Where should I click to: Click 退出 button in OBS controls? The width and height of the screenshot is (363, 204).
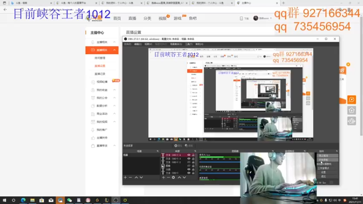[327, 176]
